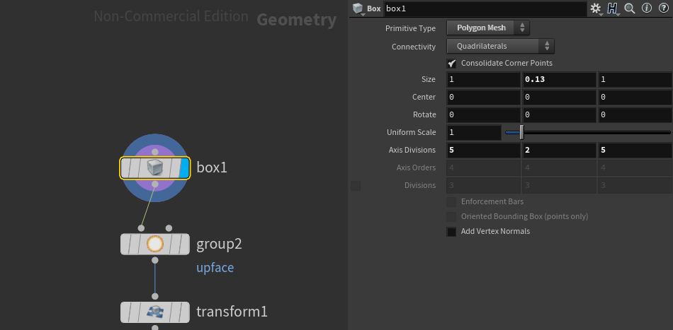Select the group2 node icon

tap(154, 244)
